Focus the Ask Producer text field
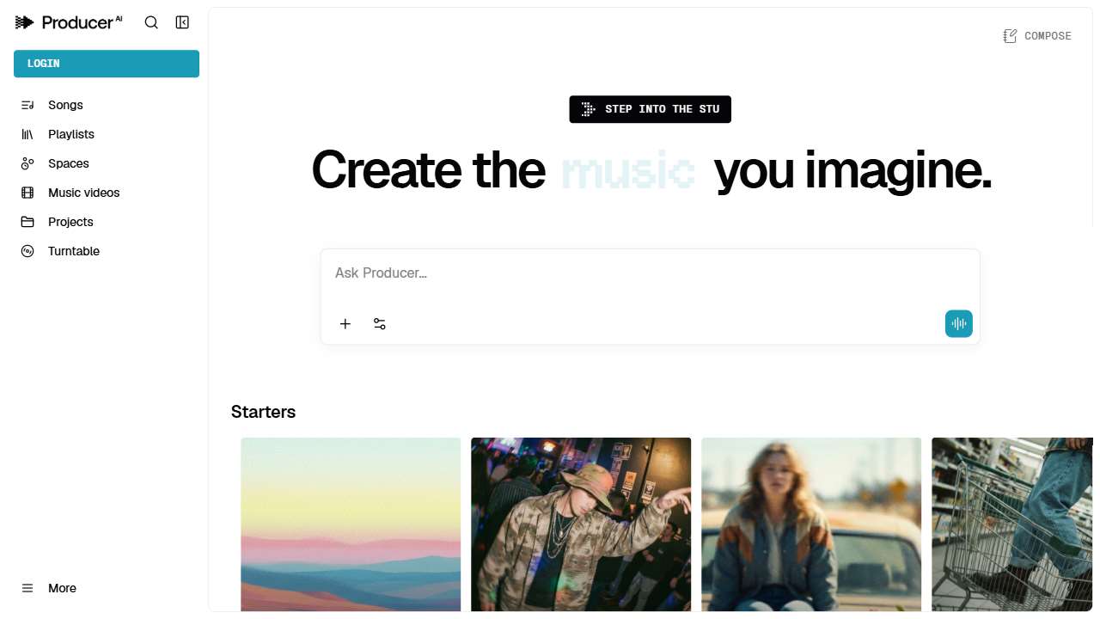Viewport: 1100px width, 619px height. (651, 273)
